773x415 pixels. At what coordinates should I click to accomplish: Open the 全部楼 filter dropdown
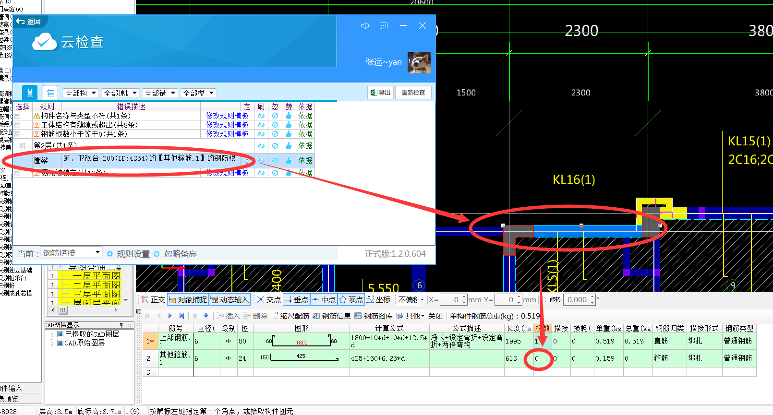coord(198,93)
